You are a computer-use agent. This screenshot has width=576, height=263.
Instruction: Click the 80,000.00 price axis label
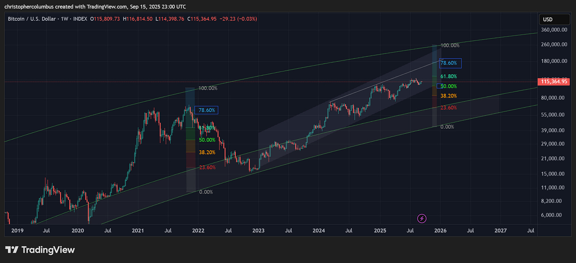pyautogui.click(x=552, y=98)
